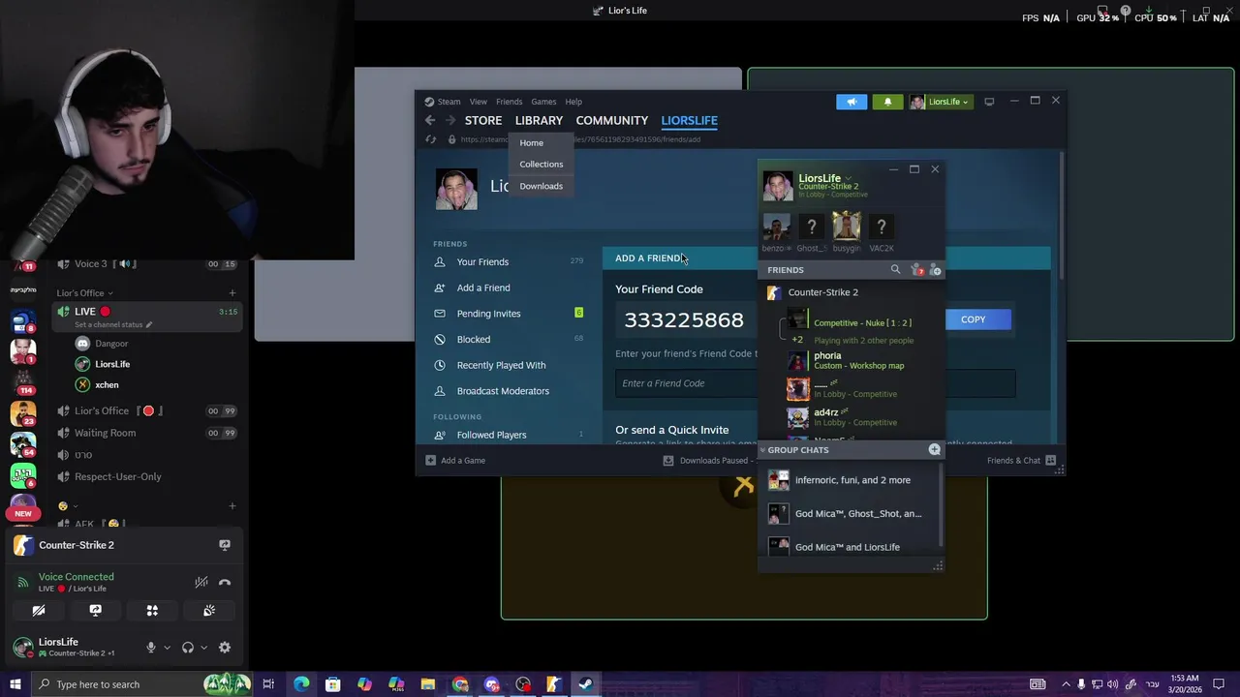The height and width of the screenshot is (697, 1240).
Task: Share your screen in Discord voice panel
Action: (x=95, y=611)
